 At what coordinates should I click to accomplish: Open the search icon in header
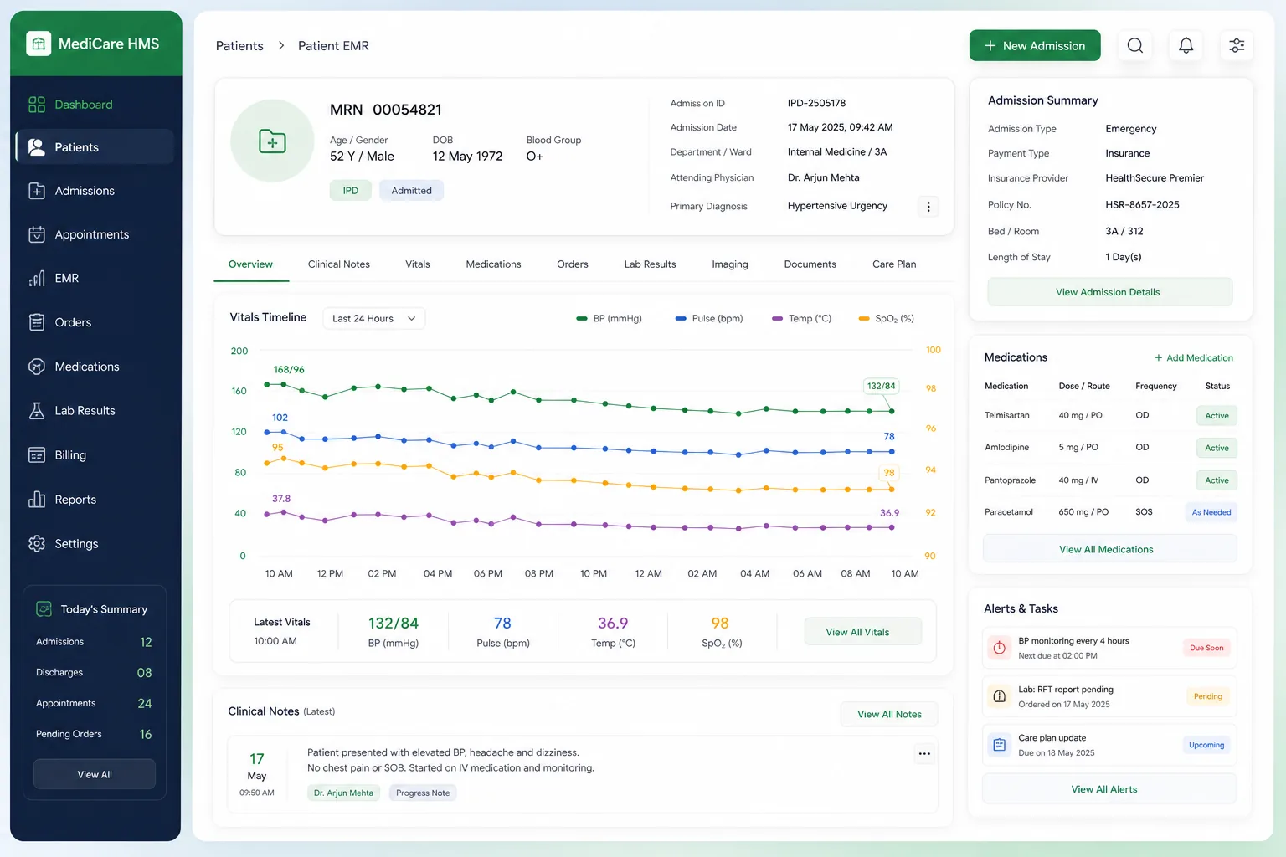point(1135,46)
